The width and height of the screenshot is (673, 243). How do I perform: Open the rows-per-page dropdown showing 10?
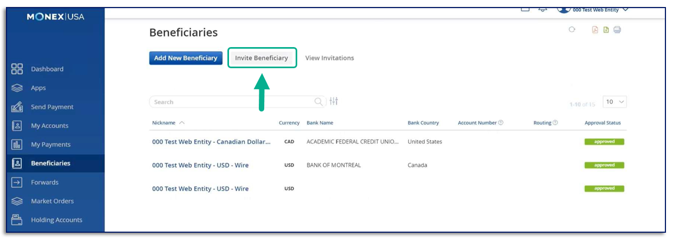point(615,102)
